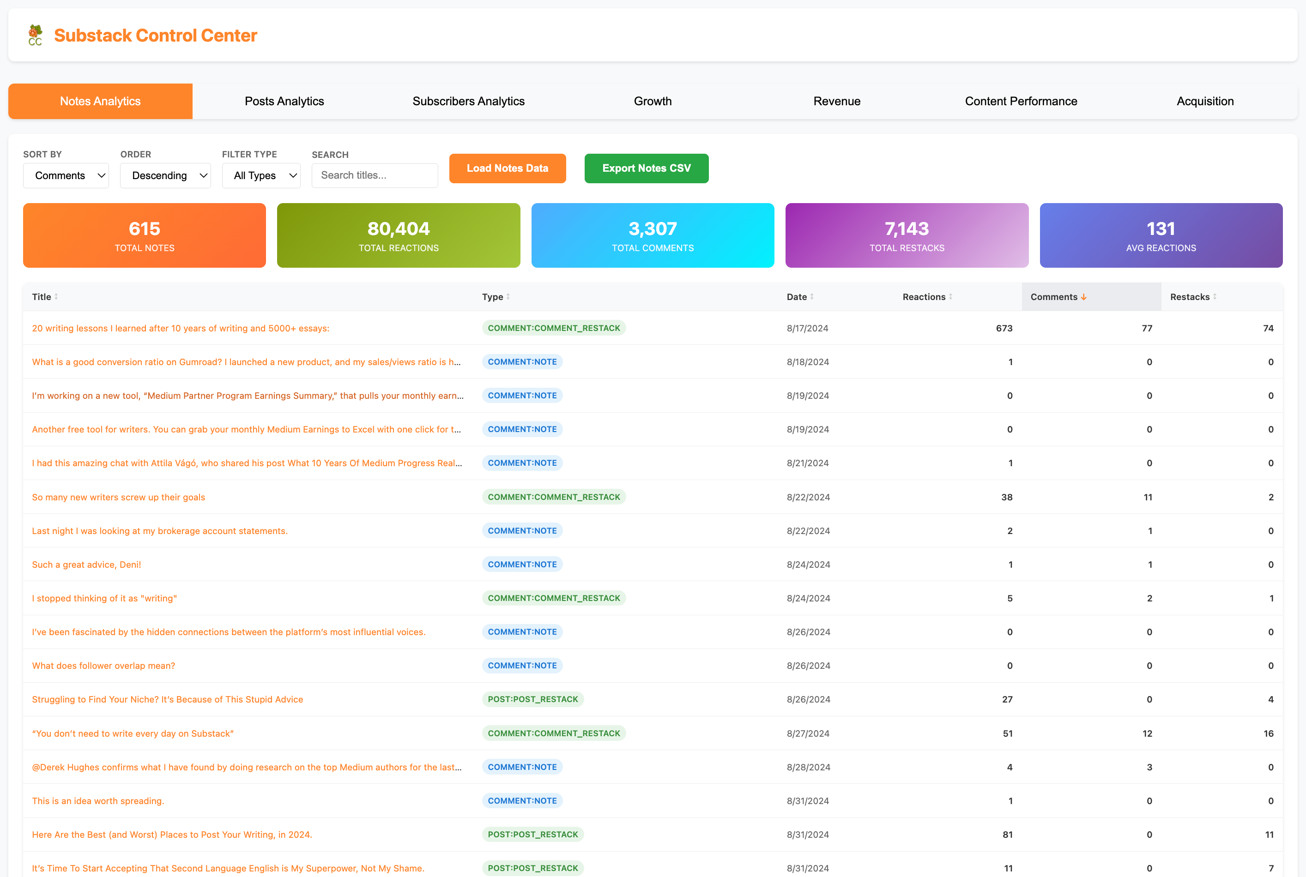Image resolution: width=1306 pixels, height=877 pixels.
Task: Click the Total Notes 615 card
Action: click(x=145, y=235)
